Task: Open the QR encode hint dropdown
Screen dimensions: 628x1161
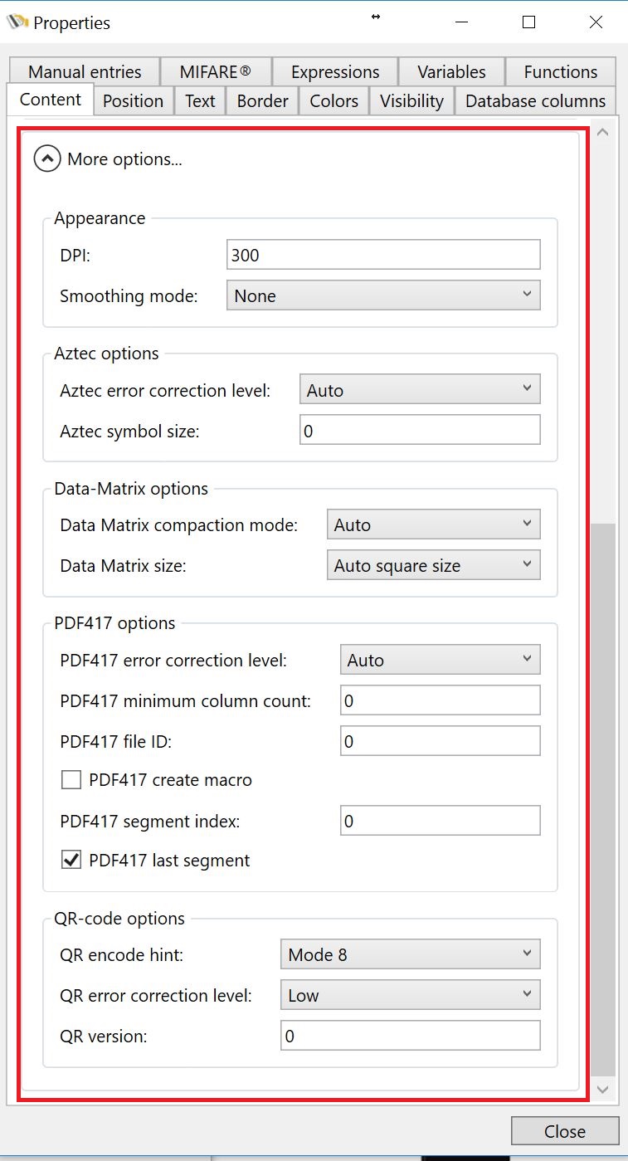Action: (411, 954)
